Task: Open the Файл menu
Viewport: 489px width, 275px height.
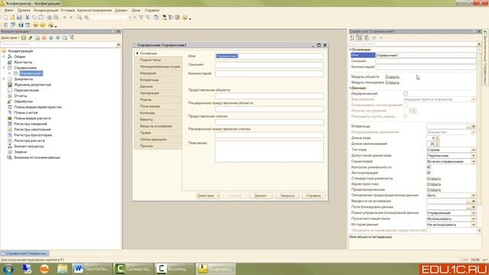Action: coord(8,10)
